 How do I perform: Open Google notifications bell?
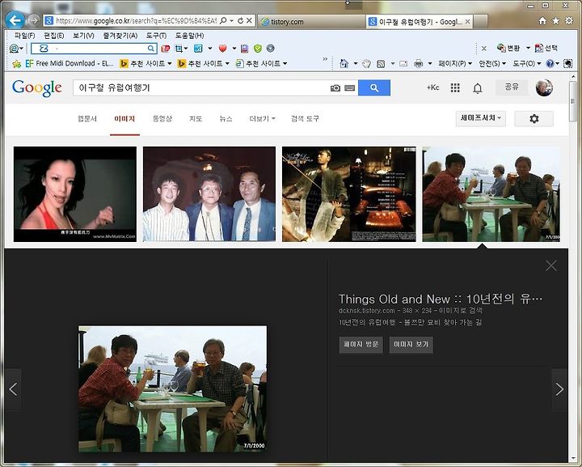[478, 88]
